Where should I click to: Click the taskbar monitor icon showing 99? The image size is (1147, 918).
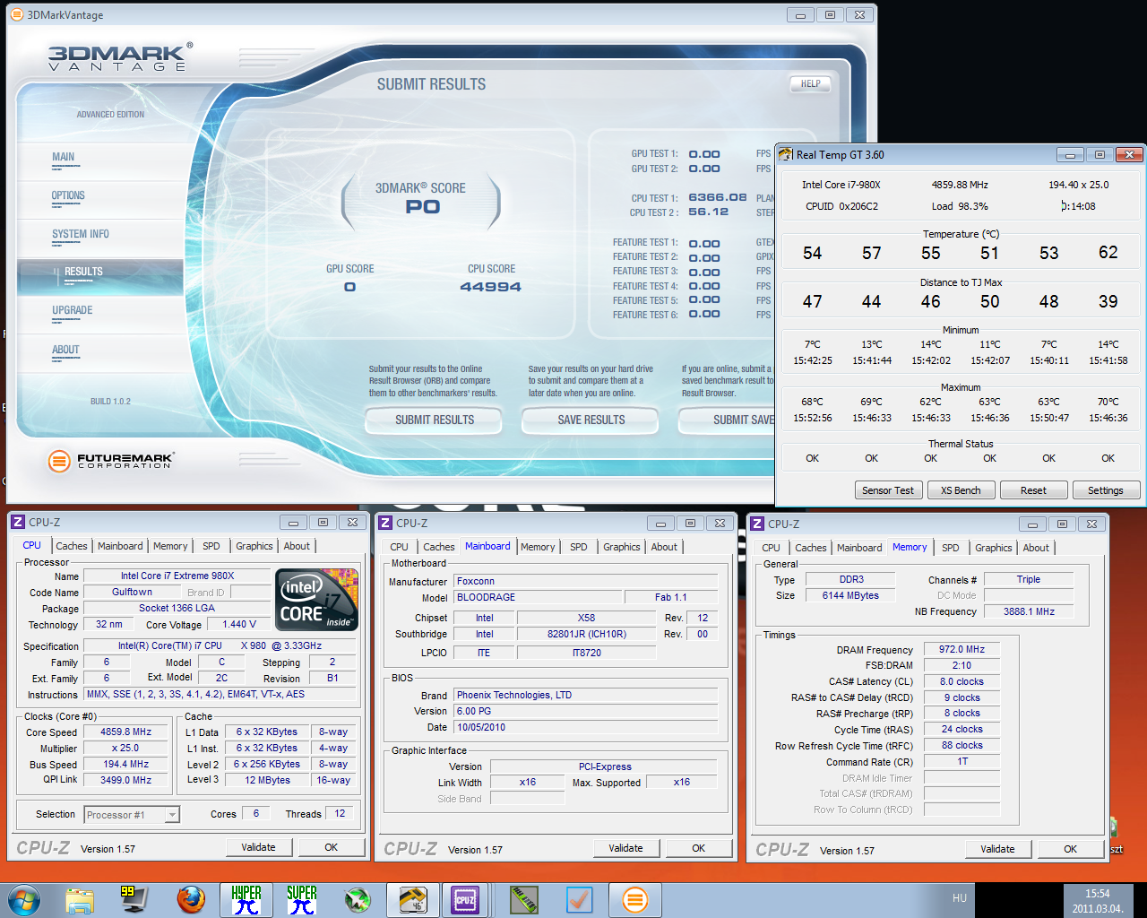click(134, 899)
